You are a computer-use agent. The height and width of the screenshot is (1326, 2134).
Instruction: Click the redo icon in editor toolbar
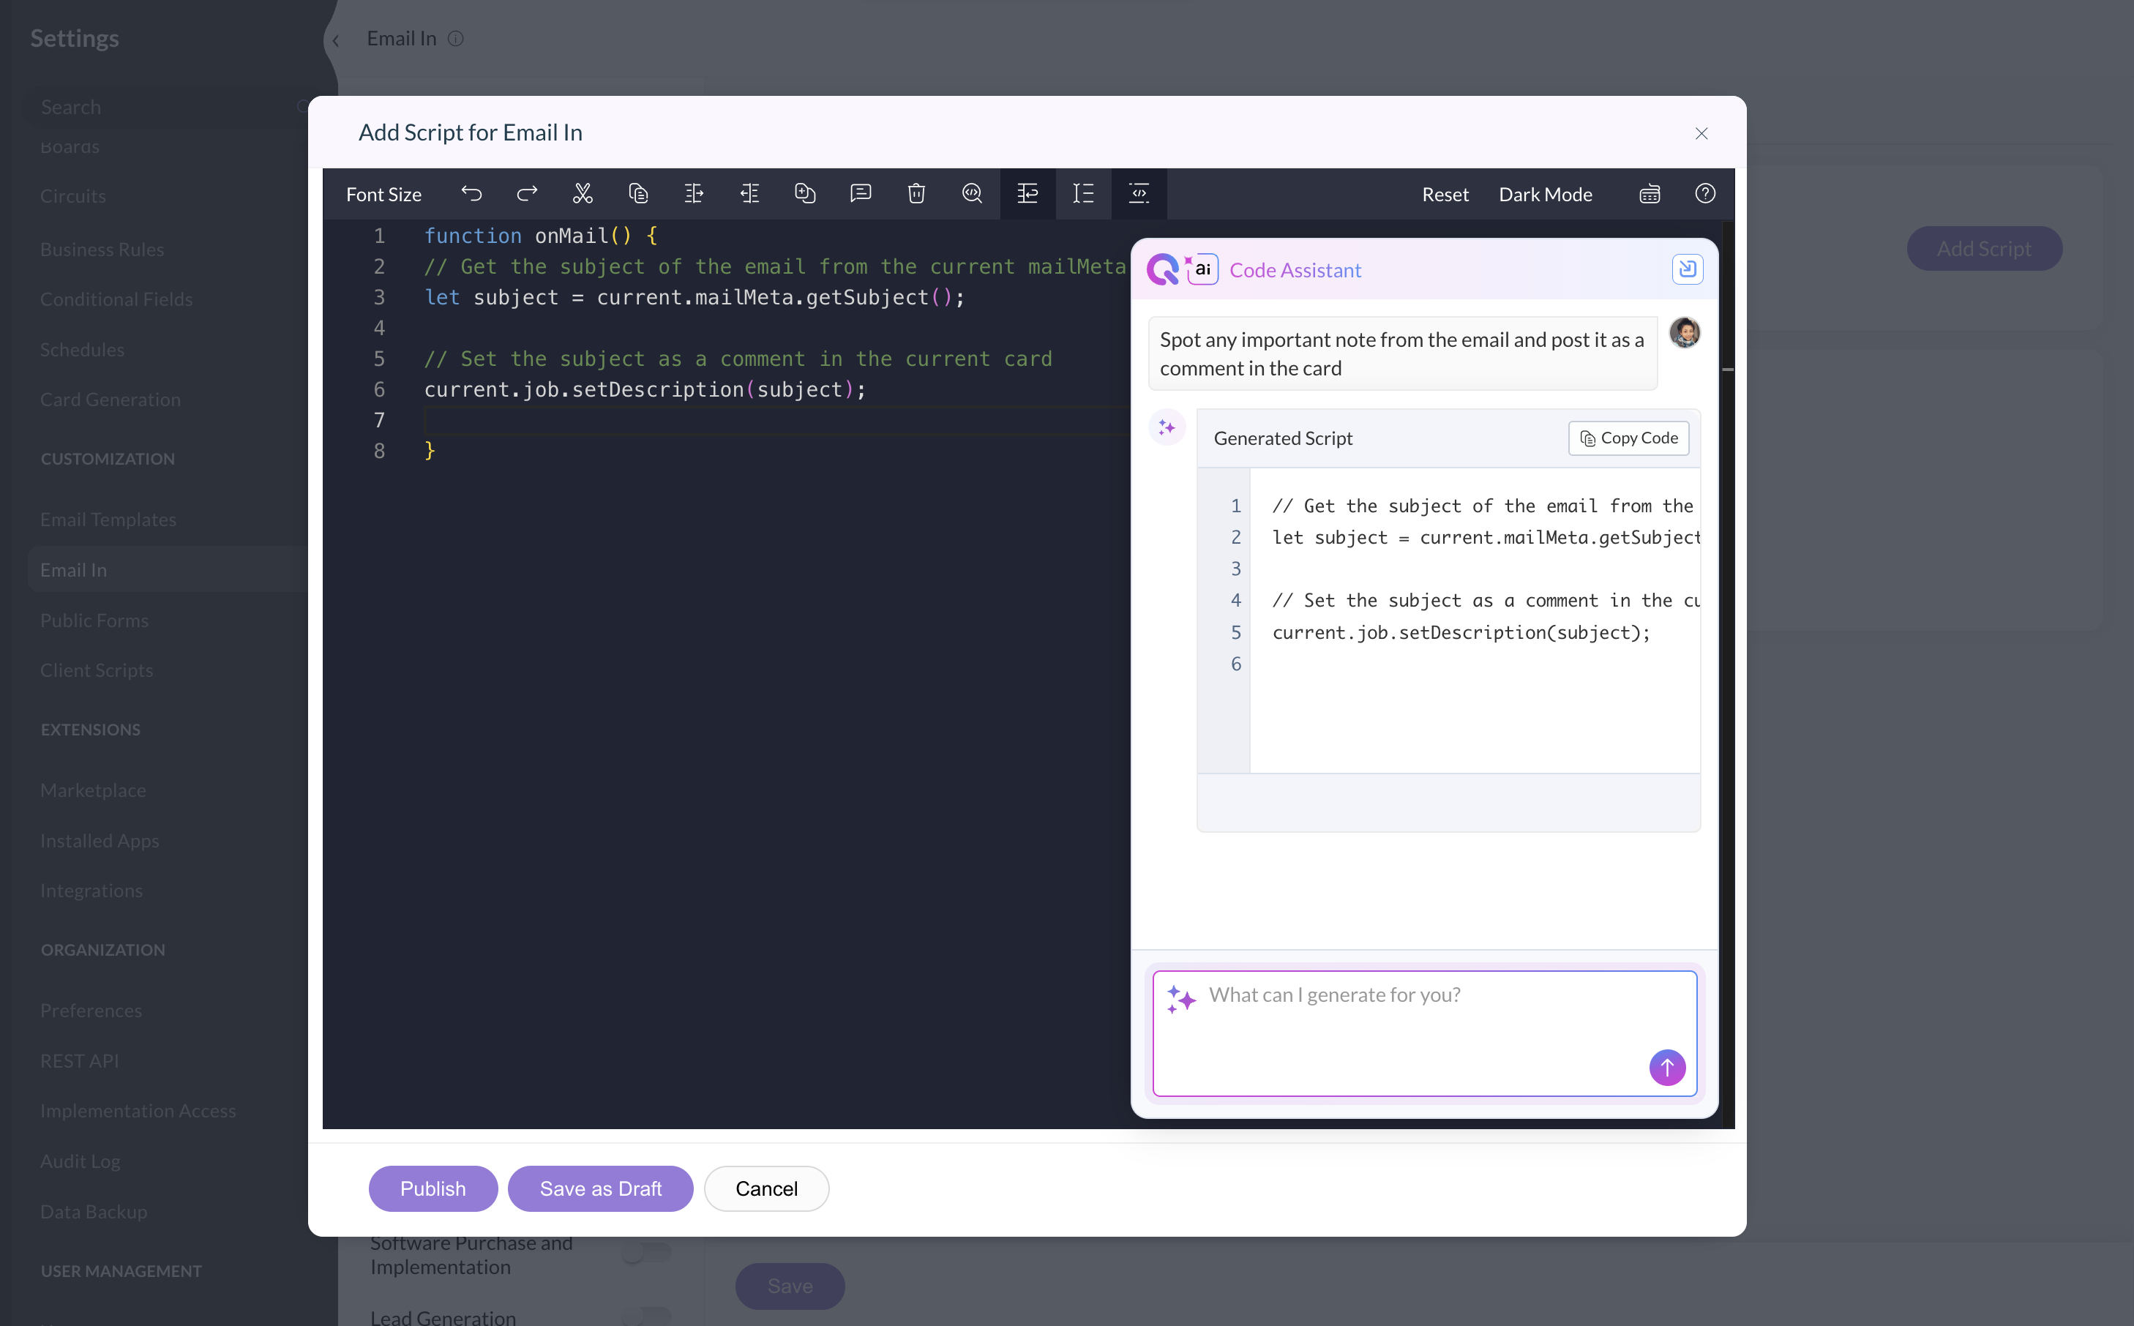[x=527, y=194]
